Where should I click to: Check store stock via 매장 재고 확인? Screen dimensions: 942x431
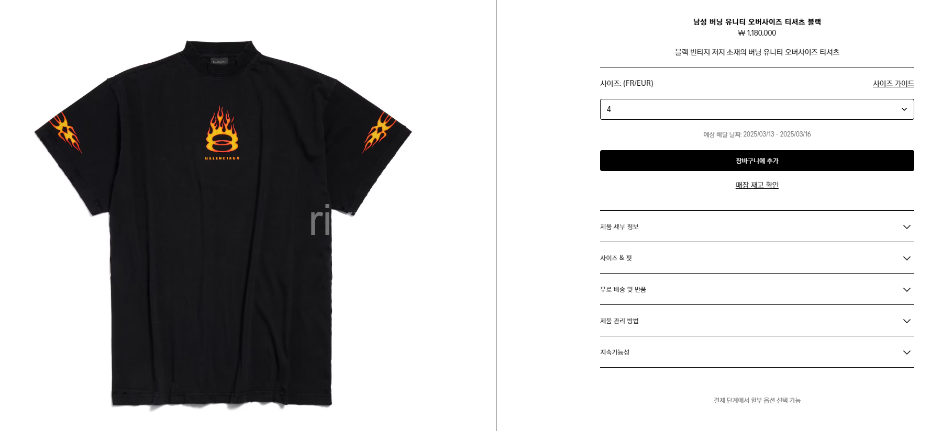[x=757, y=185]
